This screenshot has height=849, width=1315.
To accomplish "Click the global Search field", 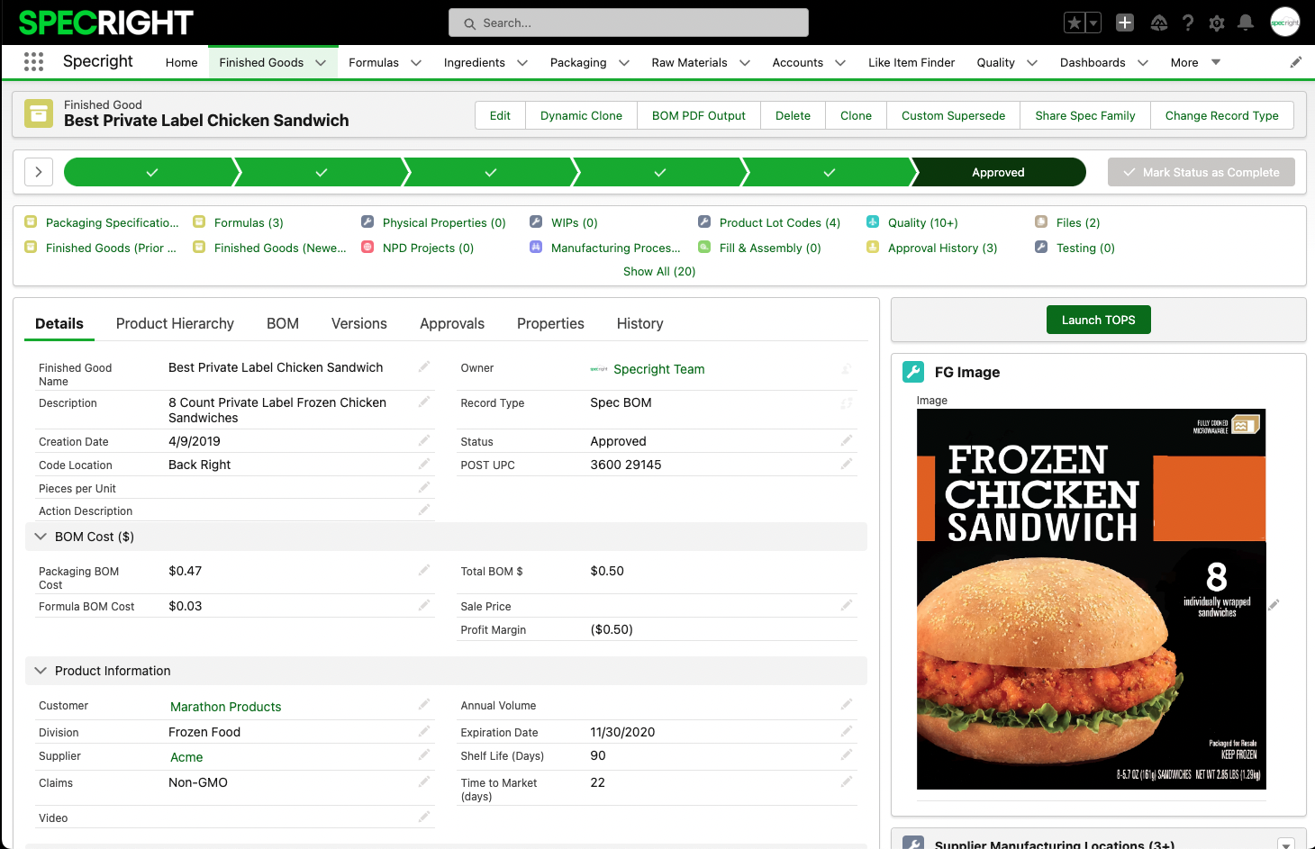I will pyautogui.click(x=629, y=23).
